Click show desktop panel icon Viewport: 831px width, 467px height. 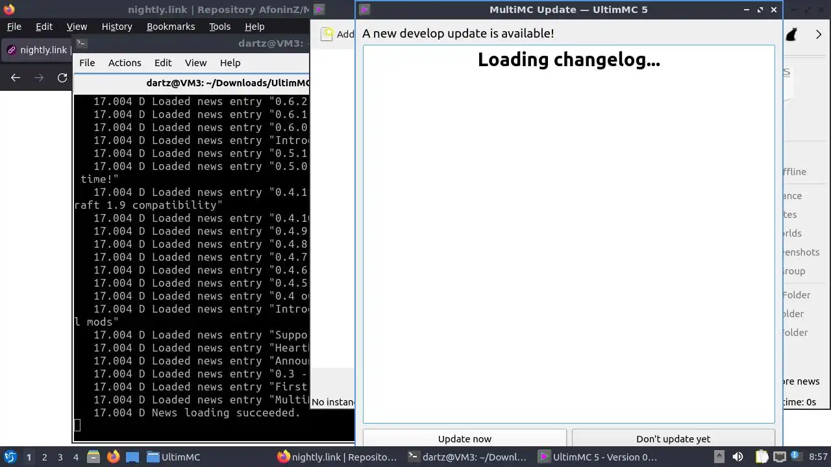click(132, 457)
